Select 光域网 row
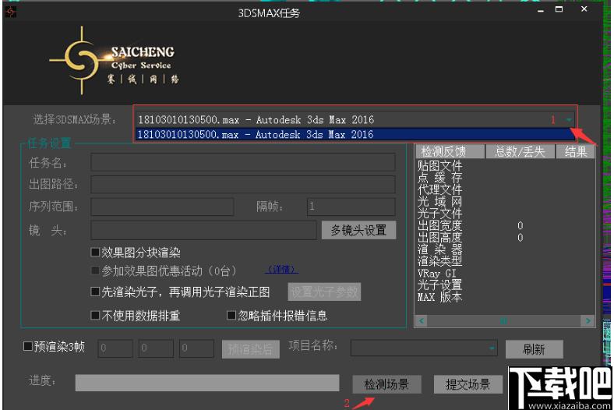This screenshot has width=614, height=410. point(439,201)
